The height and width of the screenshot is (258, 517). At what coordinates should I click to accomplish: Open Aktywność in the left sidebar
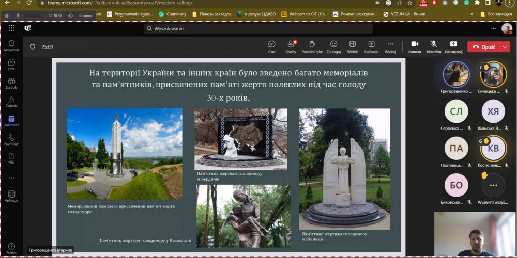11,45
